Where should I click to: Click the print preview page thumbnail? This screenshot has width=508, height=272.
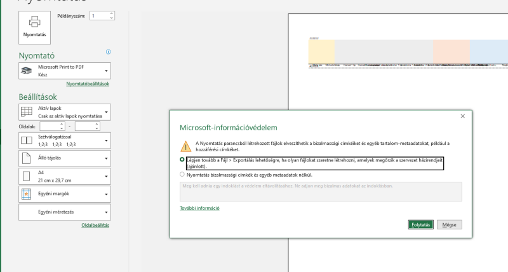(x=398, y=142)
